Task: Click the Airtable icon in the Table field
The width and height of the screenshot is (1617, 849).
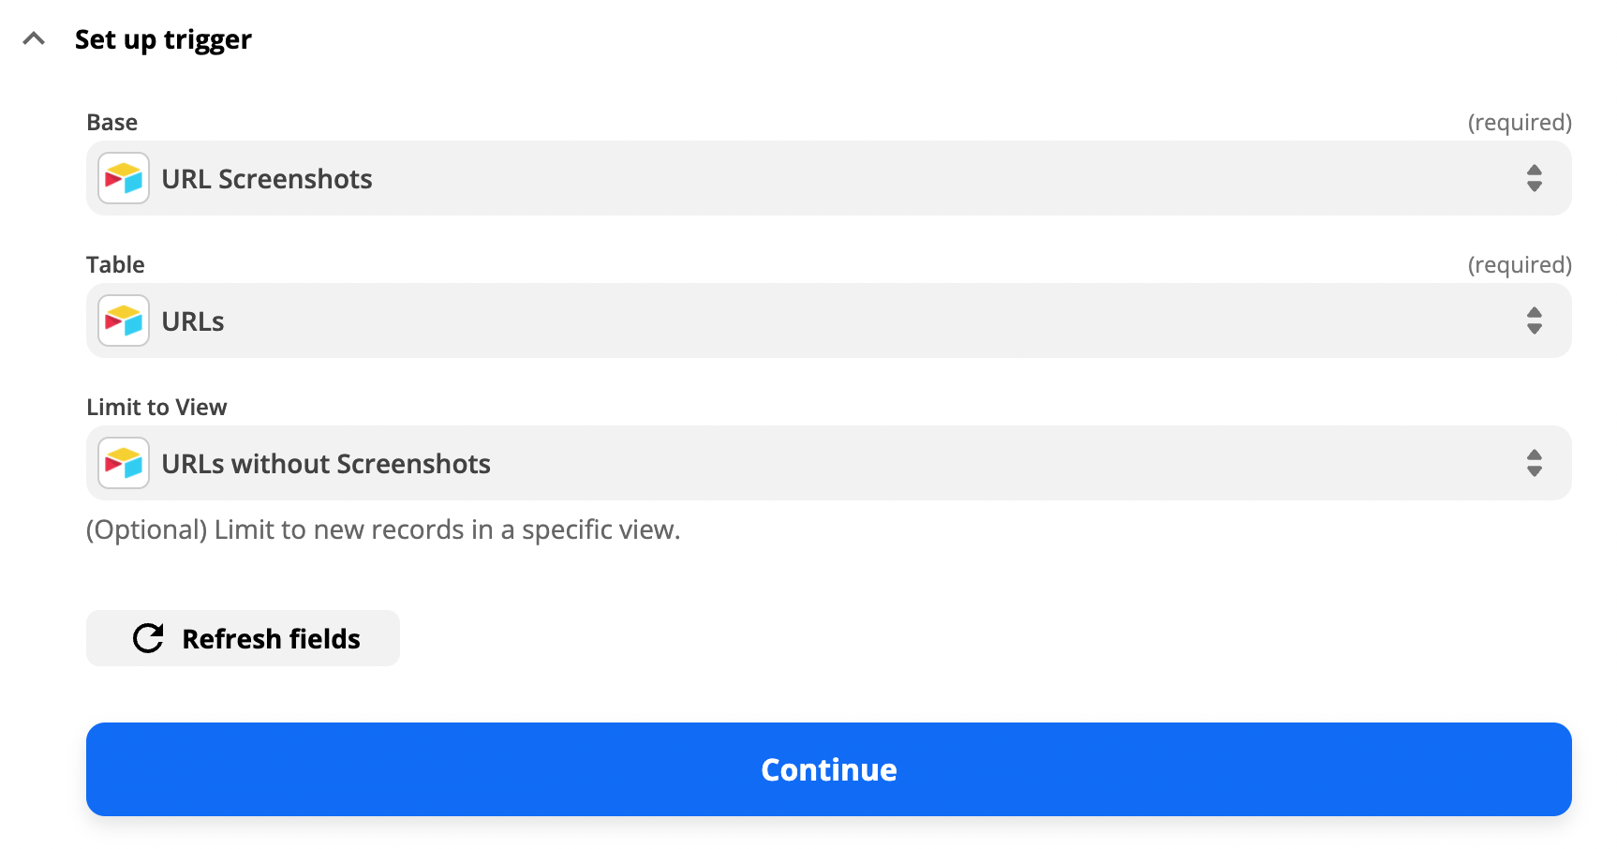Action: click(123, 320)
